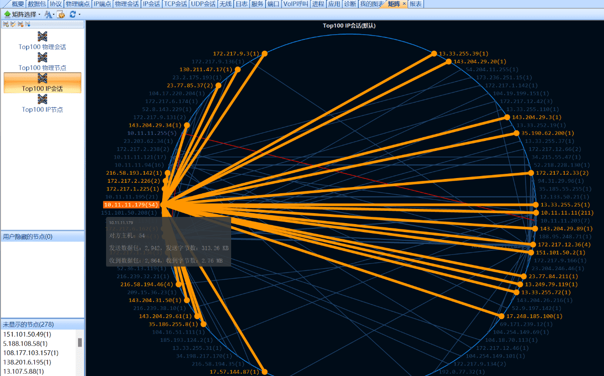Click the blue refresh icon

coord(73,14)
